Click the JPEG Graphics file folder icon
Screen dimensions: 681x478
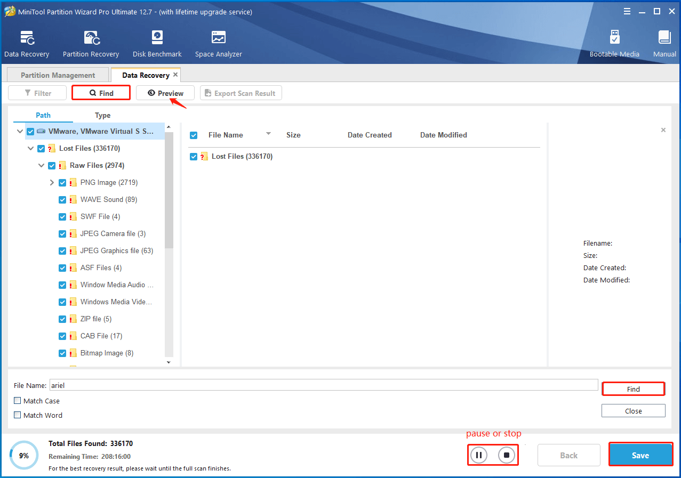[73, 250]
